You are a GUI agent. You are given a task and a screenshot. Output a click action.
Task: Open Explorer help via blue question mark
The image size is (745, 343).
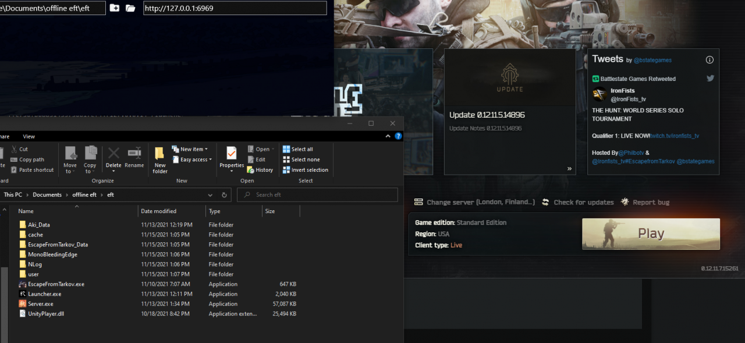click(x=398, y=136)
